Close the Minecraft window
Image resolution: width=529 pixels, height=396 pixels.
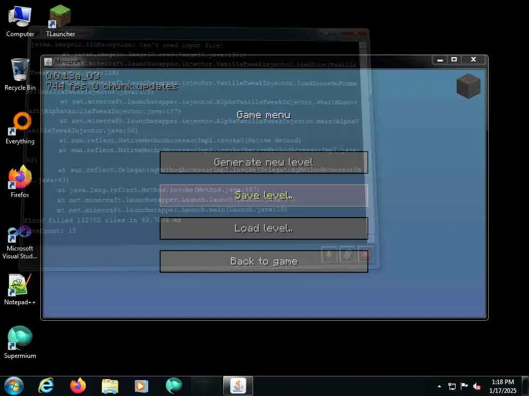[x=473, y=60]
